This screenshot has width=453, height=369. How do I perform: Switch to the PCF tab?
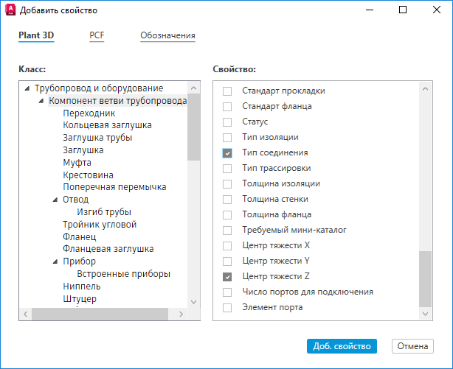click(x=97, y=35)
